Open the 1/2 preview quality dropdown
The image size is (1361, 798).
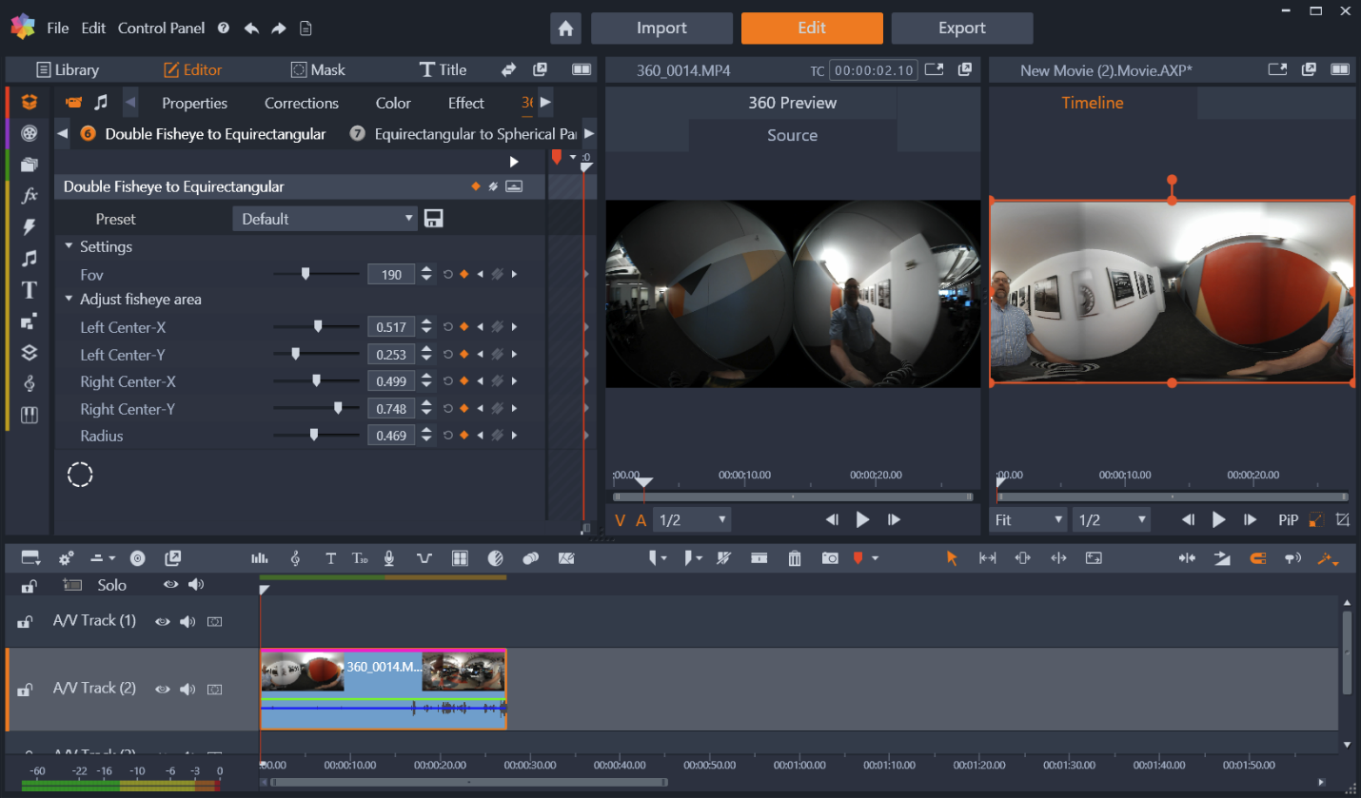[x=692, y=519]
